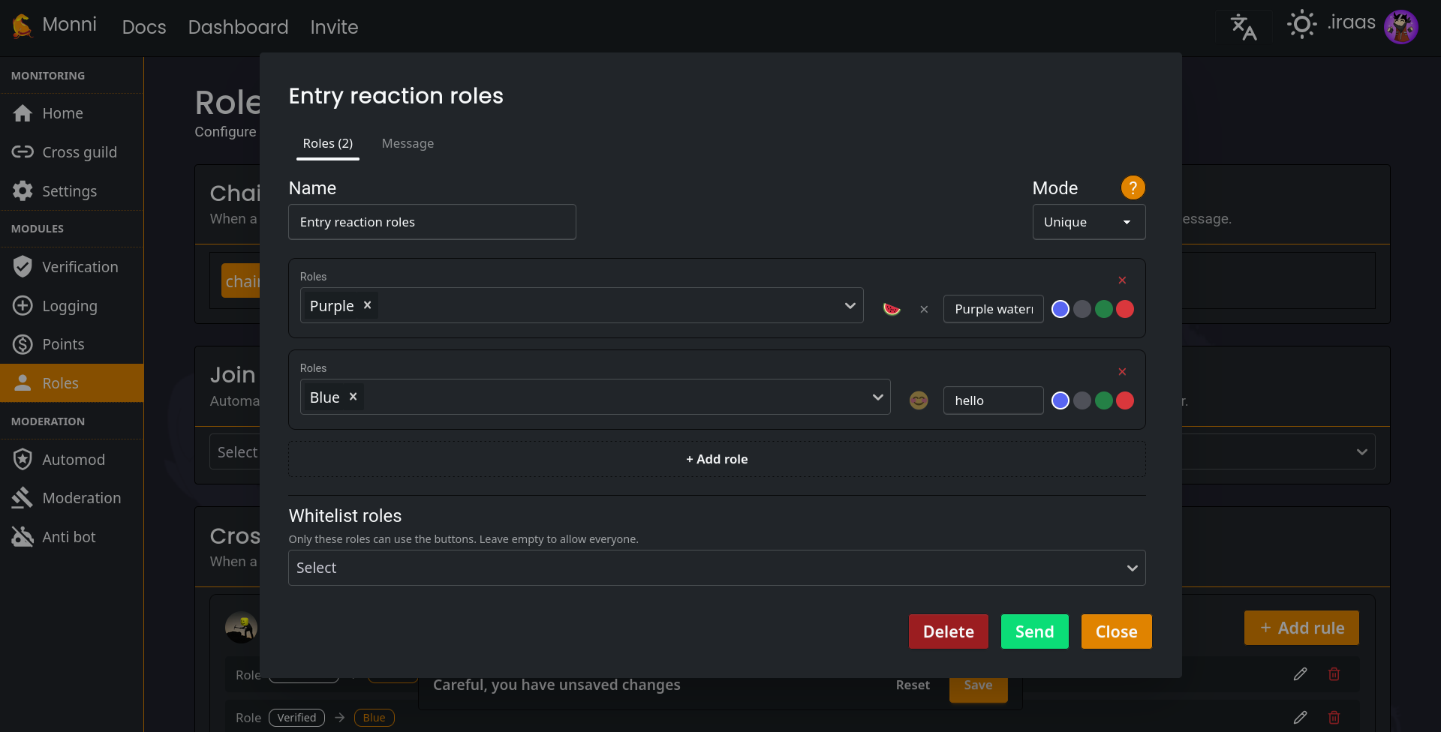1441x732 pixels.
Task: Expand the Blue roles dropdown chevron
Action: [x=877, y=397]
